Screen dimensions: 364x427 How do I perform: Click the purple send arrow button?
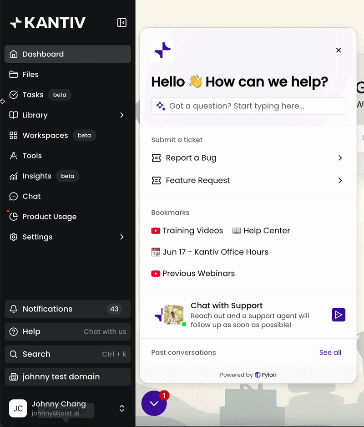pos(339,315)
